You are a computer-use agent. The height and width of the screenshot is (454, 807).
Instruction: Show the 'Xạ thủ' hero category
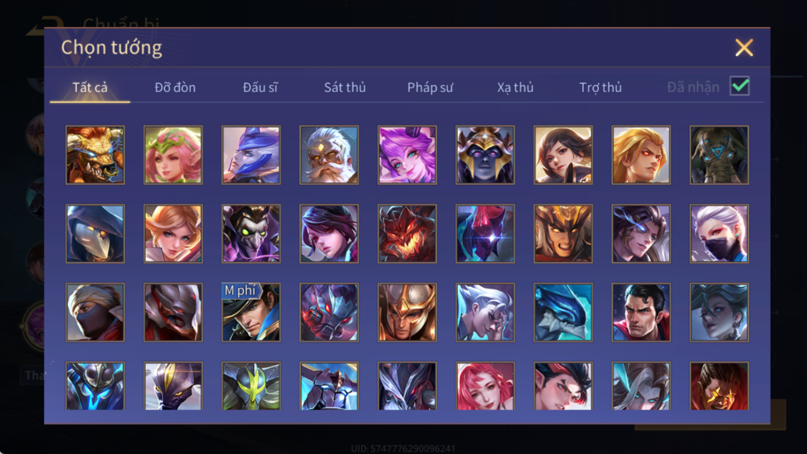click(515, 87)
